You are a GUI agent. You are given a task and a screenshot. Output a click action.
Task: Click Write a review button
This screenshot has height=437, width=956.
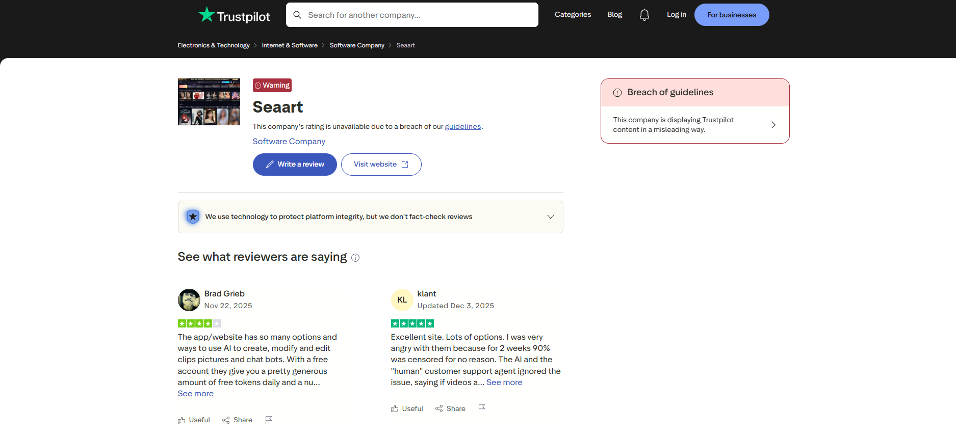(295, 165)
